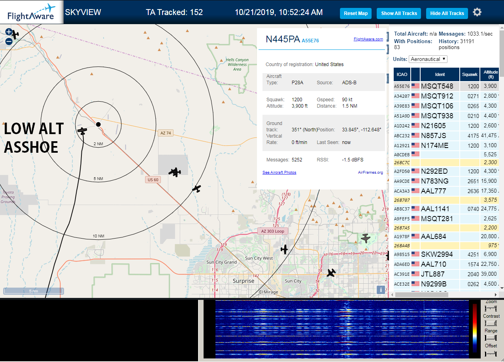Click N445PA registration heading

pyautogui.click(x=283, y=39)
